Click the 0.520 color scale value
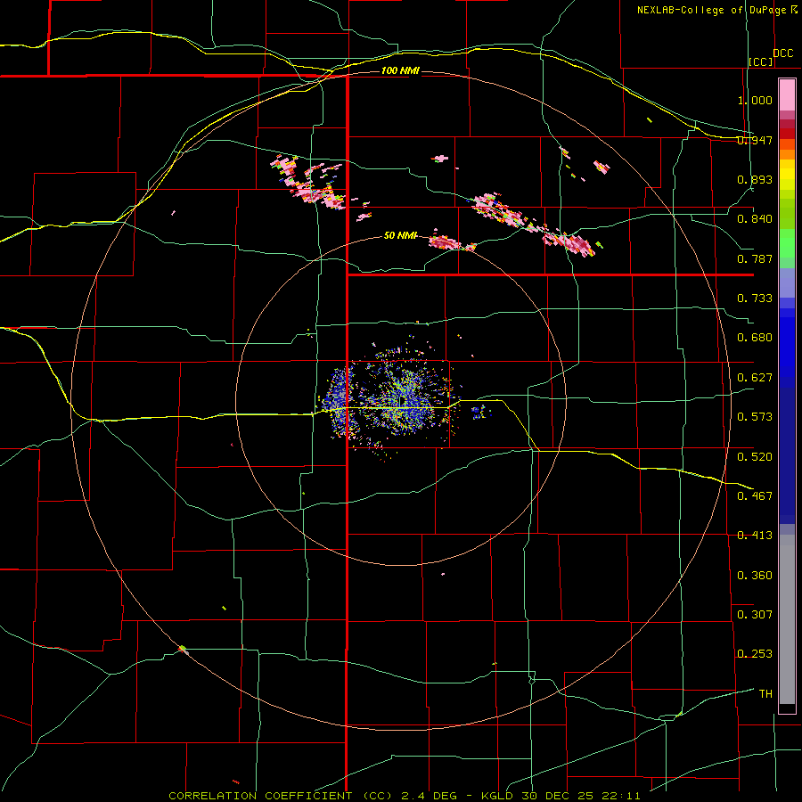 pos(755,457)
